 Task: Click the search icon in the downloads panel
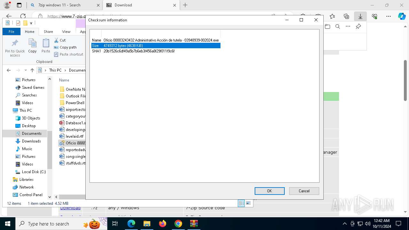pyautogui.click(x=338, y=27)
